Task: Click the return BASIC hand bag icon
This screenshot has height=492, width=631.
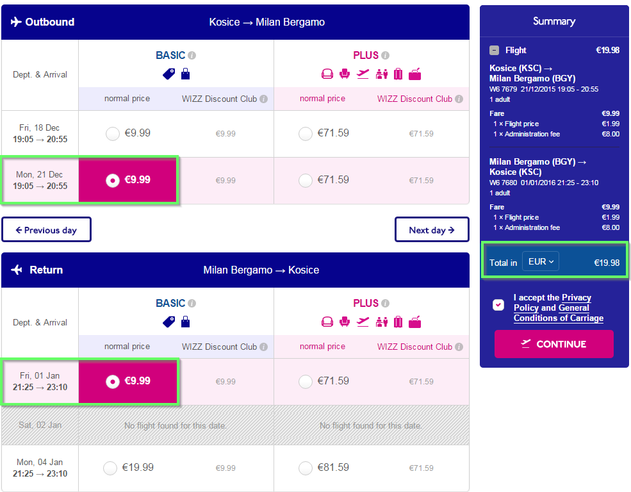Action: (x=185, y=322)
